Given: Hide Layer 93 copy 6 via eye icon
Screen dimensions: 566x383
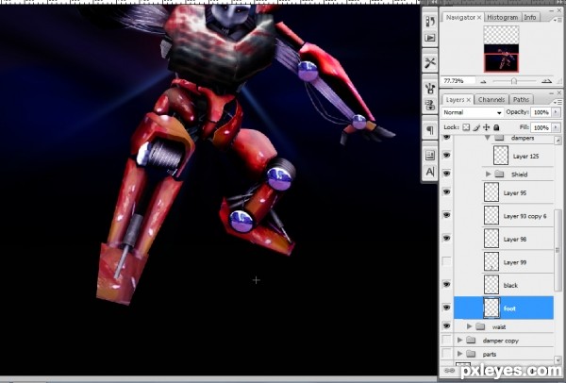Looking at the screenshot, I should coord(447,215).
